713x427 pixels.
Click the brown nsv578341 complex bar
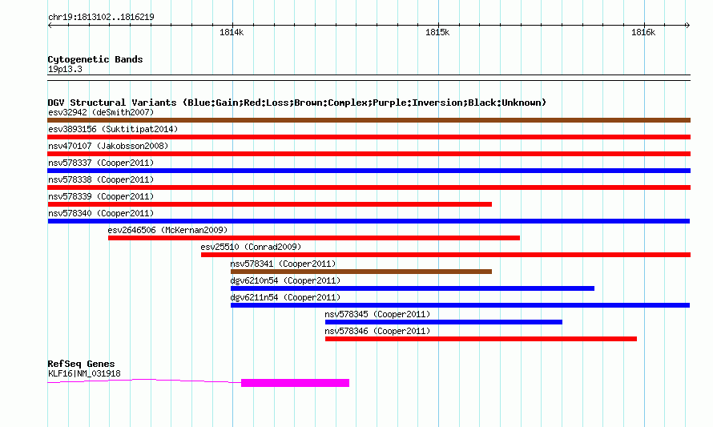click(x=361, y=272)
